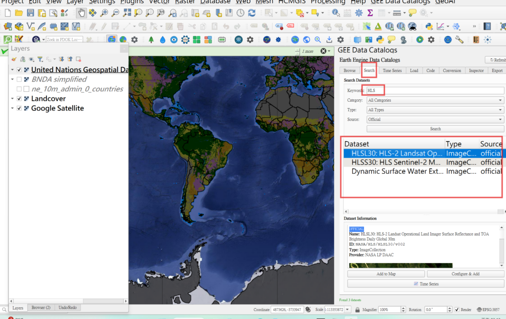Click the Keywords field containing HLS
This screenshot has height=319, width=506.
(x=434, y=91)
